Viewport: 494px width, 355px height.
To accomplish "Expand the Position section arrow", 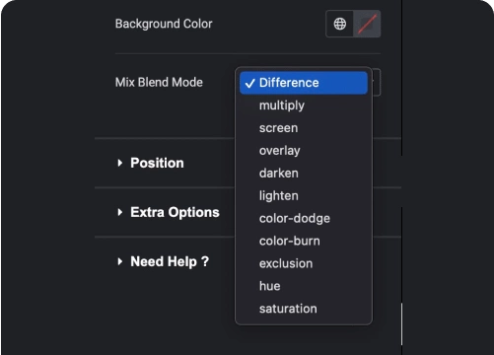I will [x=120, y=163].
